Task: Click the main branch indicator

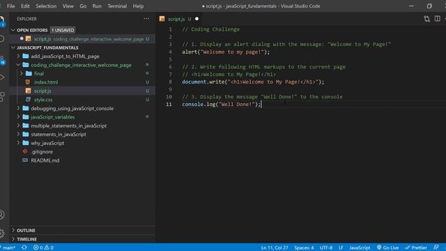Action: click(8, 248)
